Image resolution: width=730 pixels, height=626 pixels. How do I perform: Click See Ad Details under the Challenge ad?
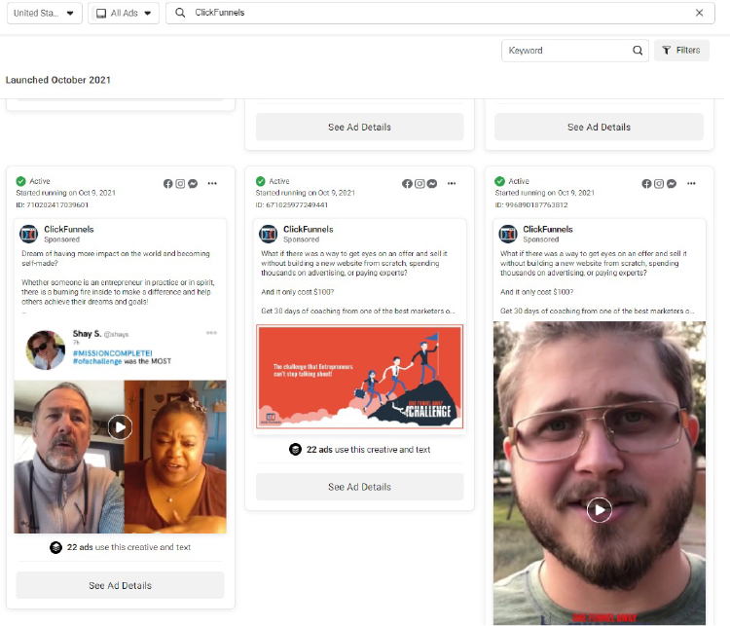[x=359, y=487]
